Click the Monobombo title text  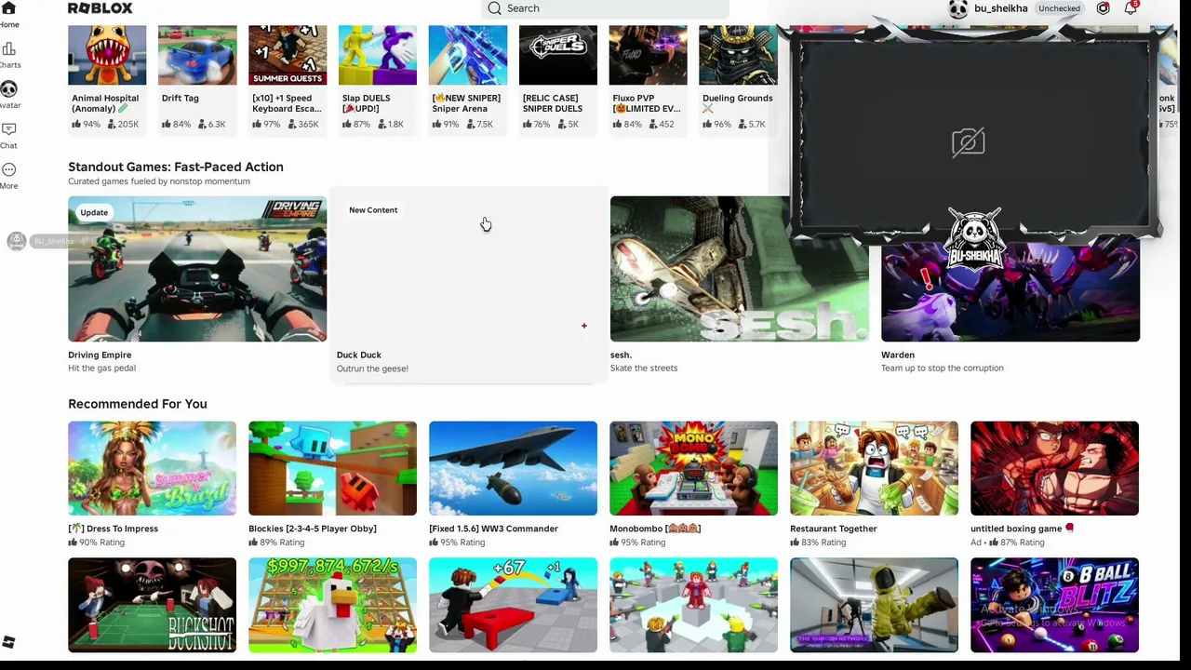[x=655, y=529]
